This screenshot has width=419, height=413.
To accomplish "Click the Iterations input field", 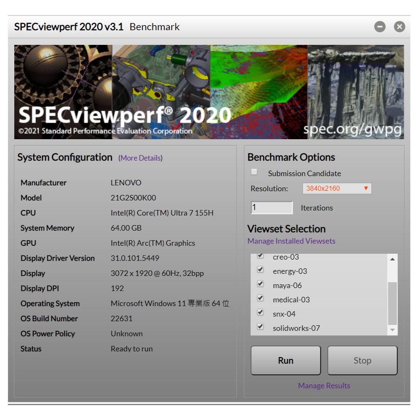I will tap(272, 208).
